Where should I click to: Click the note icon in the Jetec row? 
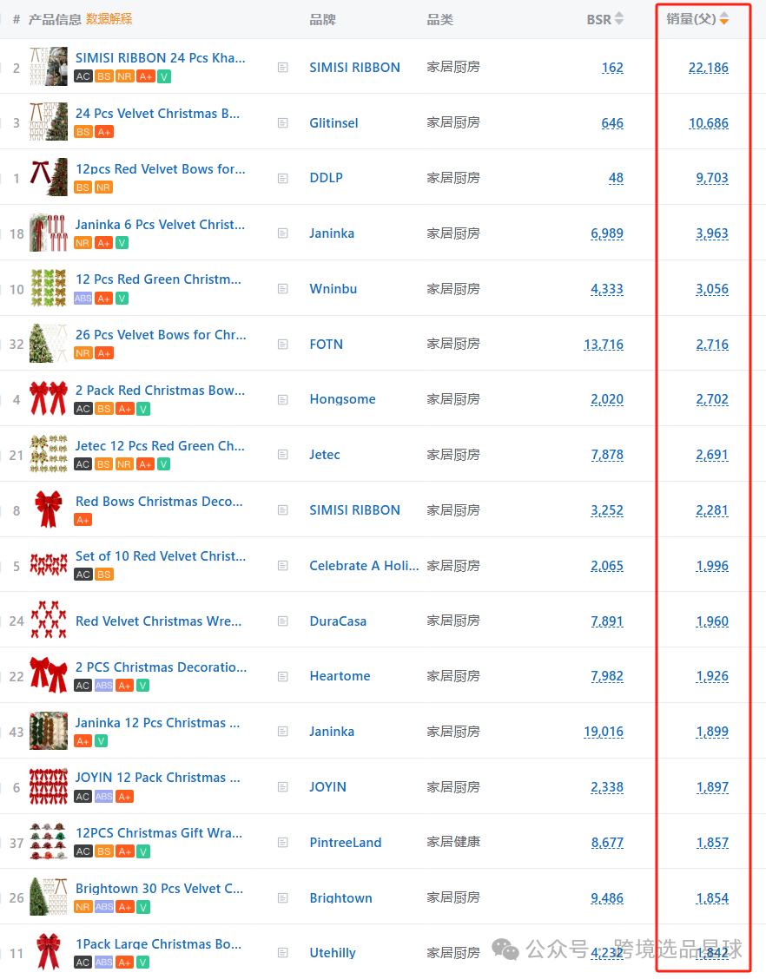(x=282, y=455)
